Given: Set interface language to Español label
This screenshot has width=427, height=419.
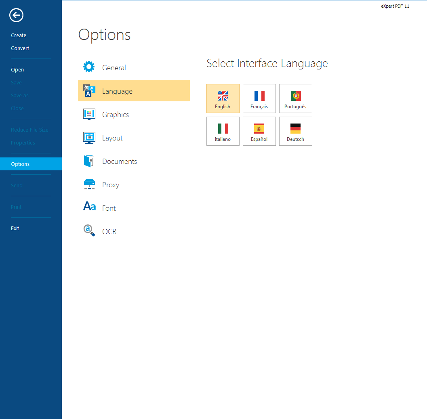Looking at the screenshot, I should tap(259, 139).
